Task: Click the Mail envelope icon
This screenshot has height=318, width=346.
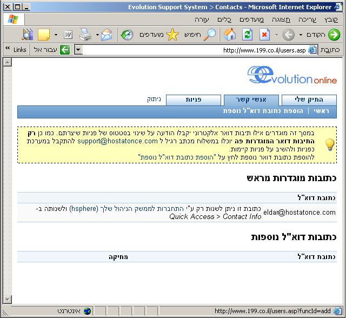Action: 107,35
